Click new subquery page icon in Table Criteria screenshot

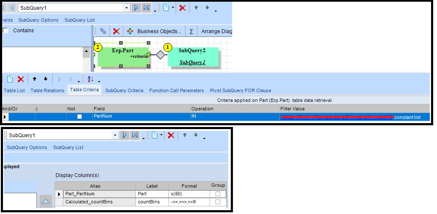[166, 8]
